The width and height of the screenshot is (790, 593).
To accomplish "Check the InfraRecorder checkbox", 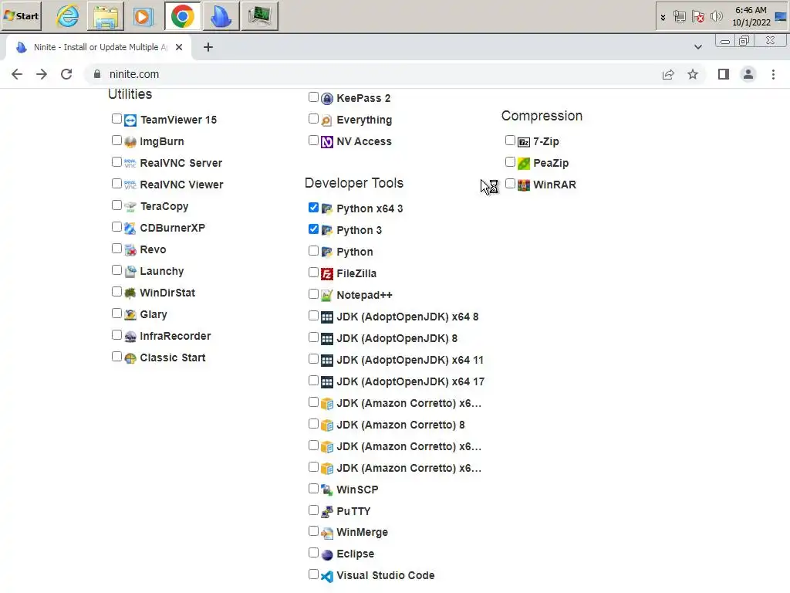I will tap(116, 335).
